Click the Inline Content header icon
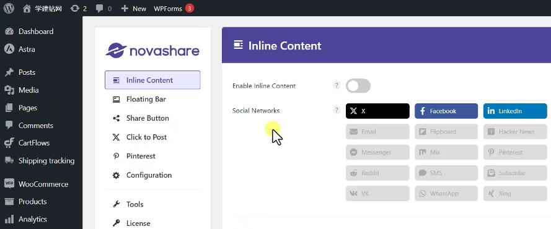The width and height of the screenshot is (551, 229). coord(238,45)
